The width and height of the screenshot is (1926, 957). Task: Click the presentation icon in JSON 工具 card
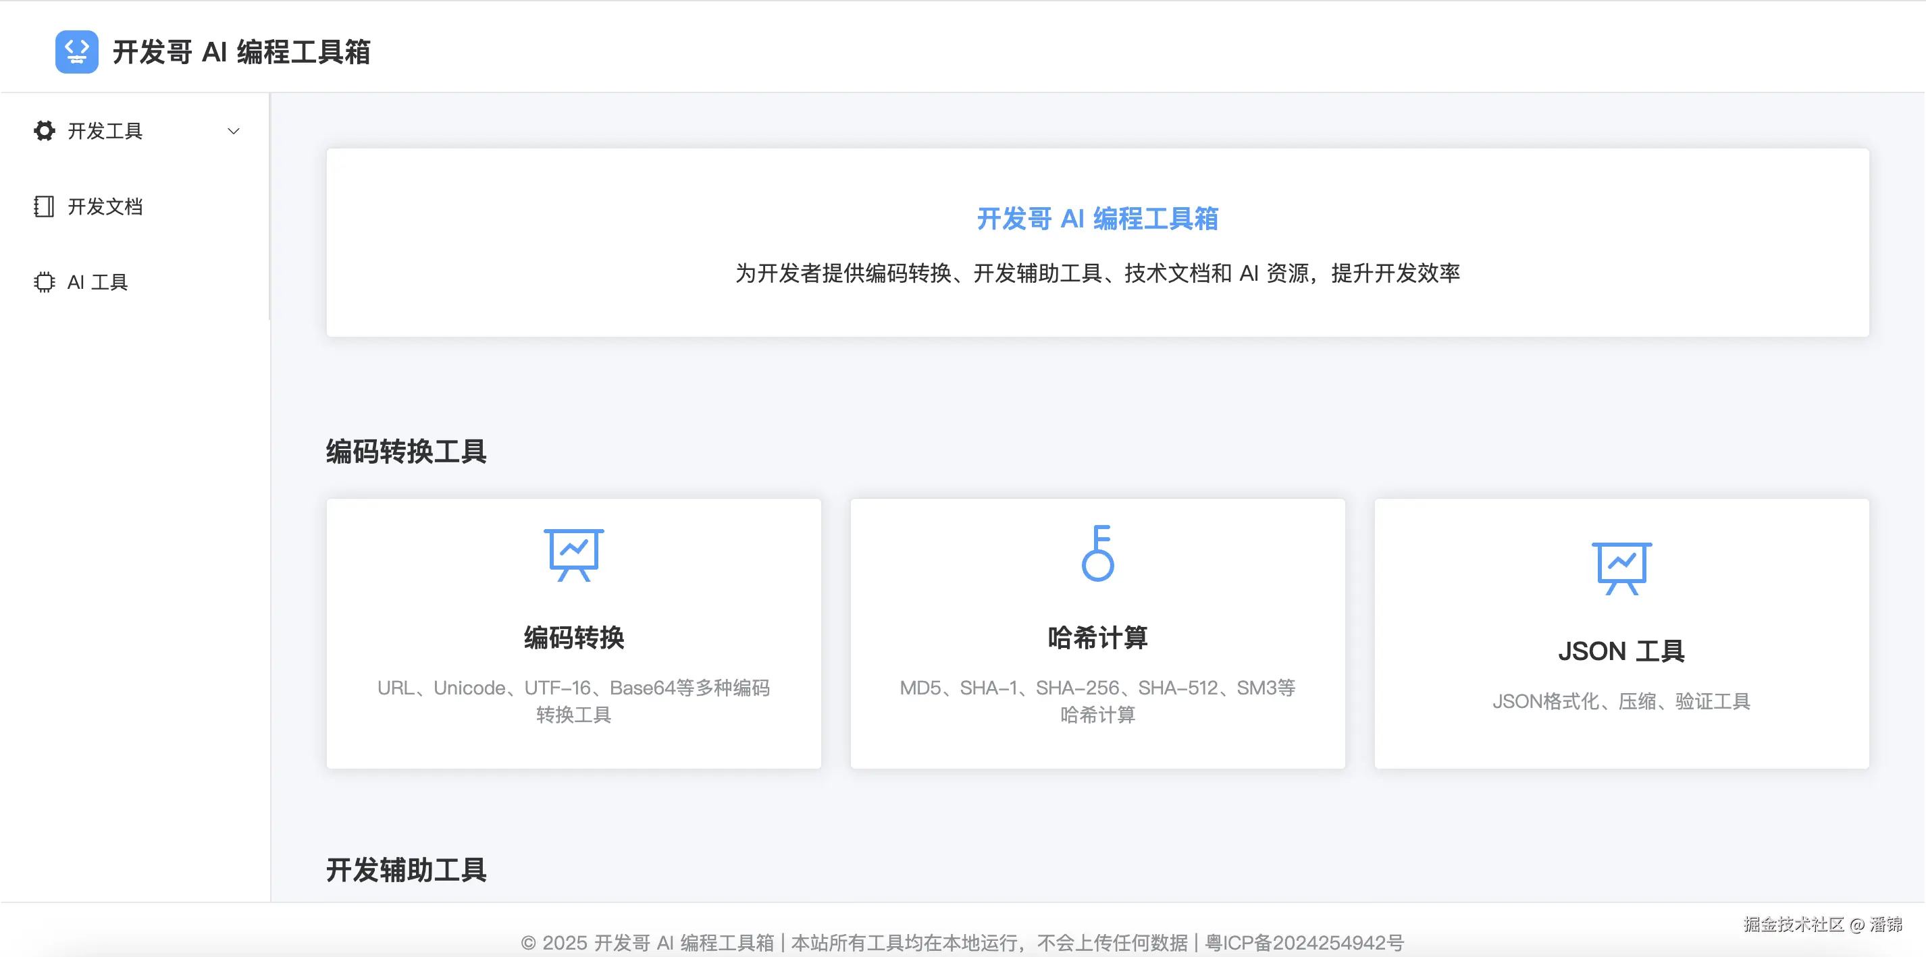[x=1621, y=568]
